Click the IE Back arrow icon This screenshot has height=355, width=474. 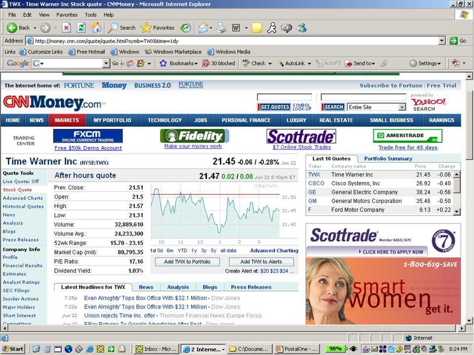point(12,28)
